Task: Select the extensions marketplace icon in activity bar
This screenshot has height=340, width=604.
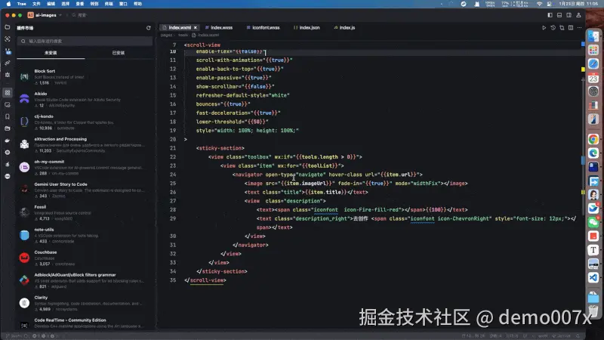Action: (x=8, y=92)
